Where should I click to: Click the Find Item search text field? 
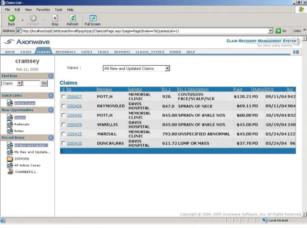(x=31, y=83)
